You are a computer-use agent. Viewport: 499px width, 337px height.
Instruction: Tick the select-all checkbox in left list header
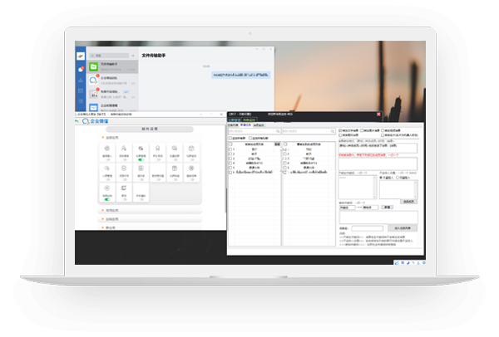(x=230, y=144)
